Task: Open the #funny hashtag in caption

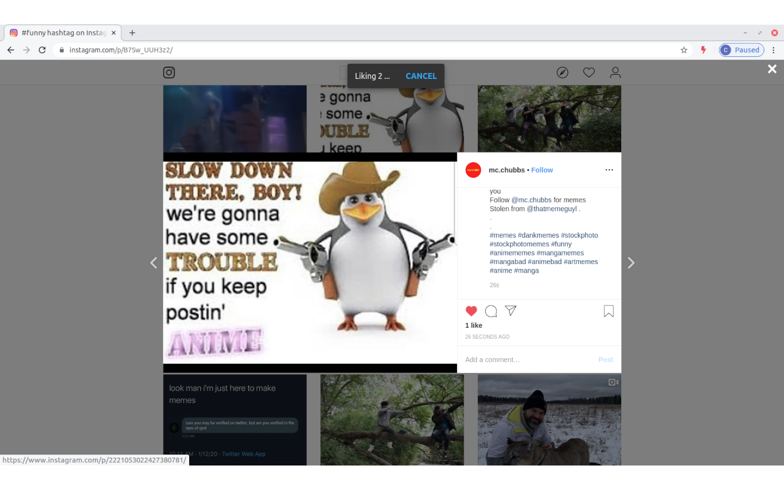Action: (x=561, y=244)
